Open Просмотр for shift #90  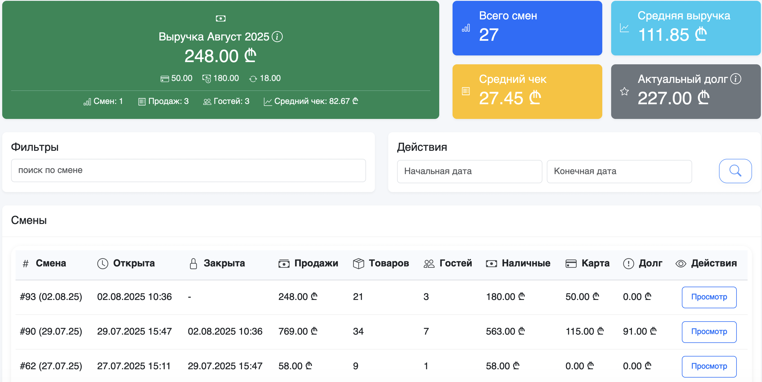coord(709,332)
